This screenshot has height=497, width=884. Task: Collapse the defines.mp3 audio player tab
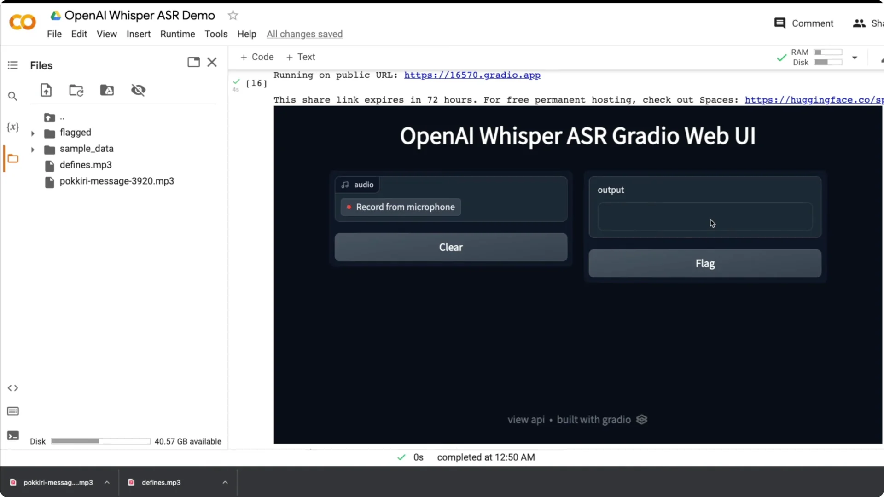(x=225, y=482)
